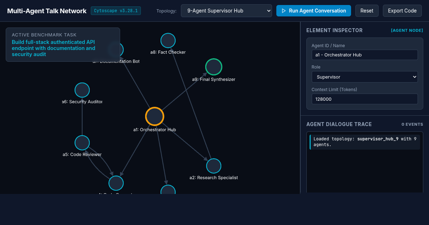Image resolution: width=429 pixels, height=225 pixels.
Task: Select the a1 Orchestrator Hub node
Action: pyautogui.click(x=155, y=116)
